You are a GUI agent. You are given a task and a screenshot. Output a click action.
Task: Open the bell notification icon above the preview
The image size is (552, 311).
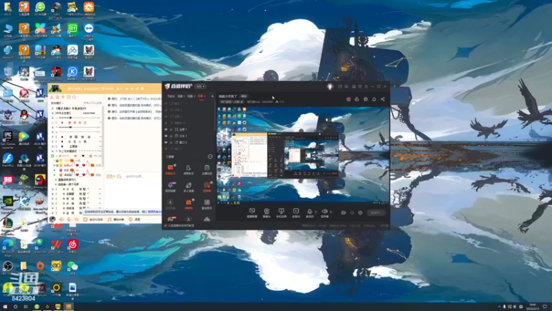point(374,99)
